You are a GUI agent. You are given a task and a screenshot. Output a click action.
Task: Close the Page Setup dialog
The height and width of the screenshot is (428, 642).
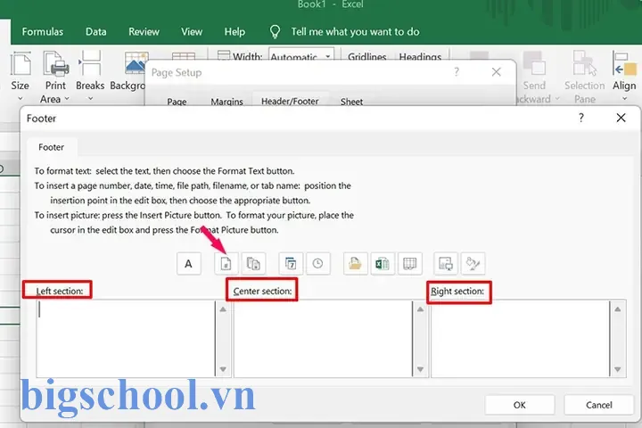pos(497,72)
